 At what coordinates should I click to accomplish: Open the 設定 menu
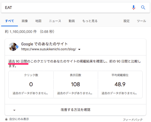(127, 21)
